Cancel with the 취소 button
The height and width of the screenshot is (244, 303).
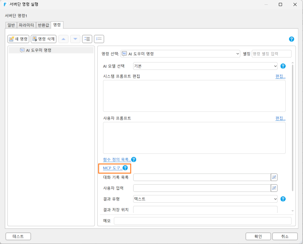[285, 236]
